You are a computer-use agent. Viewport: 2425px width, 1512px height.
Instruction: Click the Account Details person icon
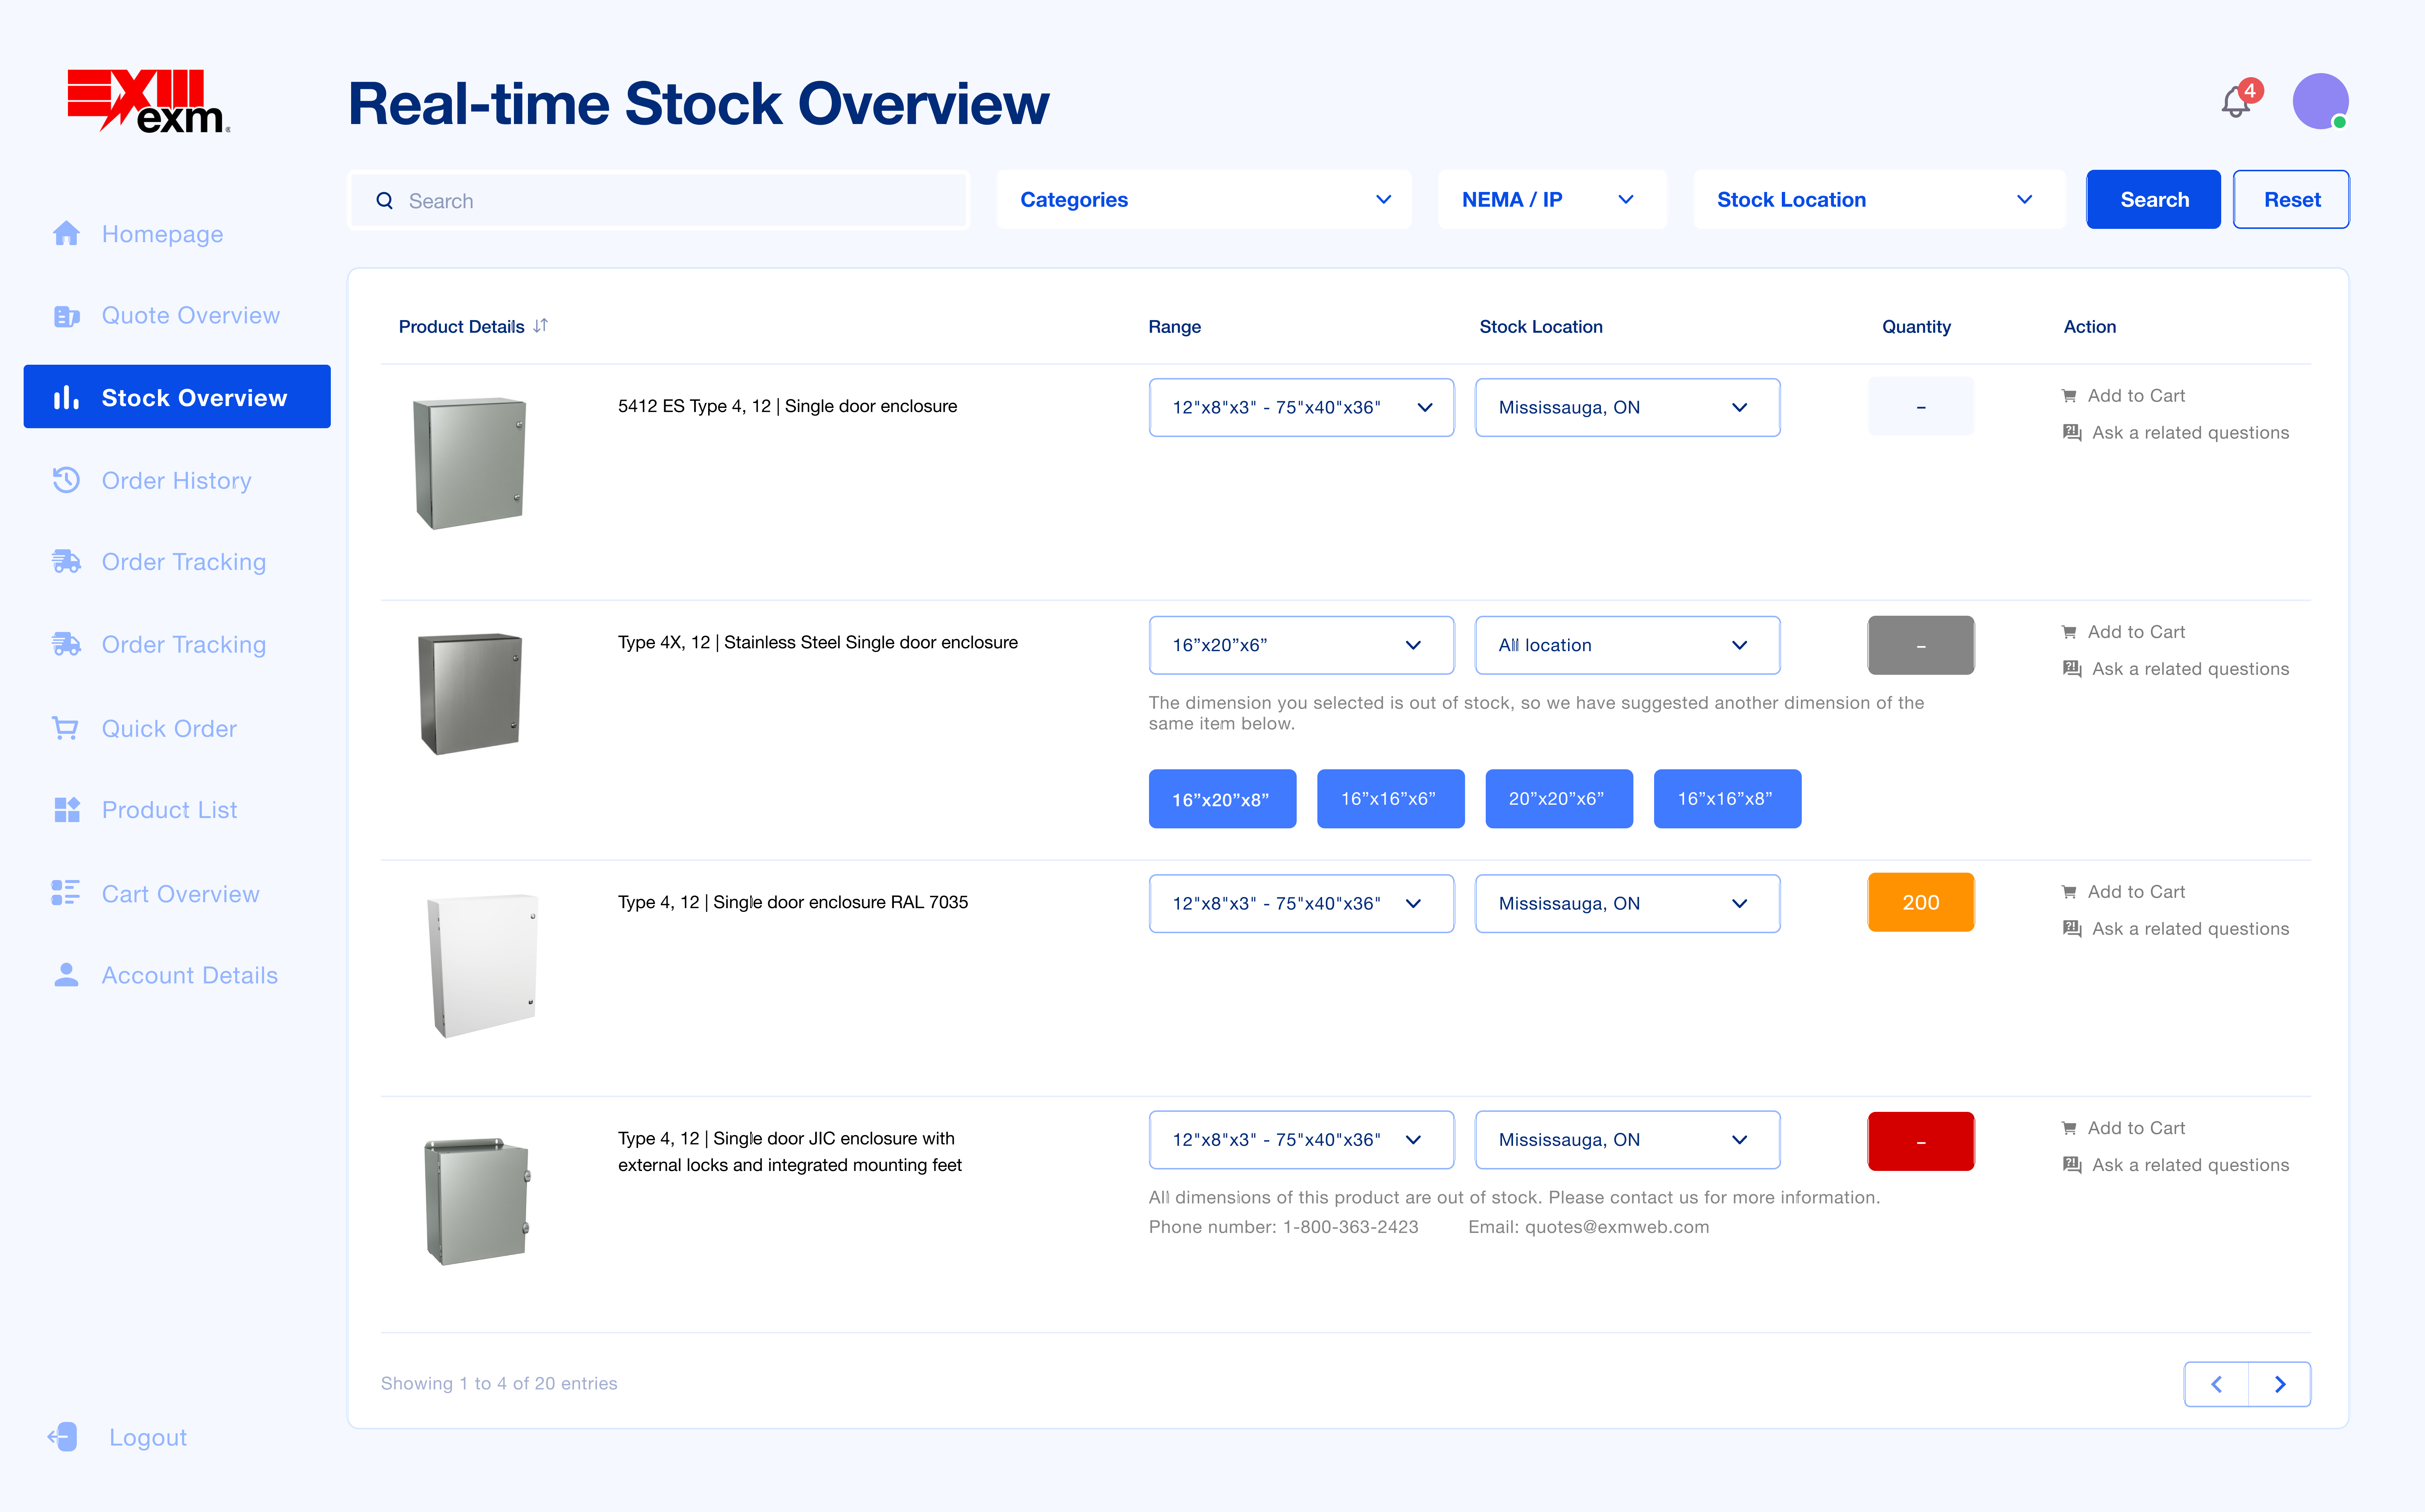point(66,975)
